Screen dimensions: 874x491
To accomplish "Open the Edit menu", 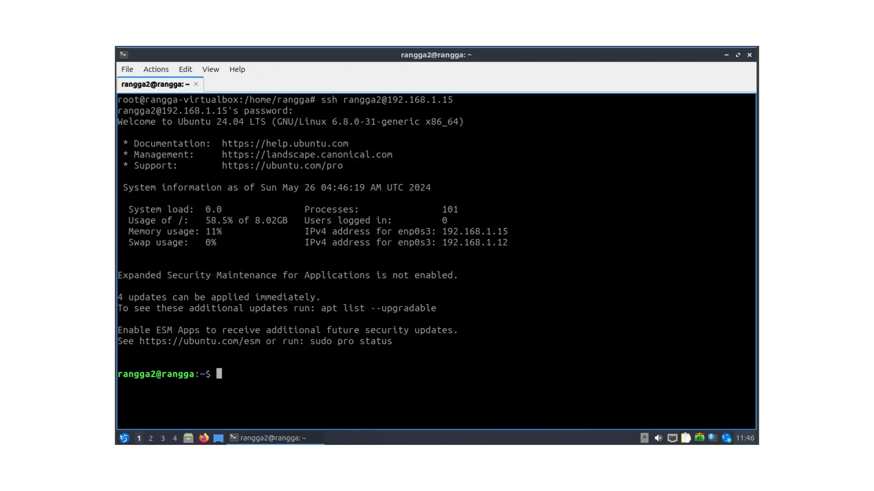I will pyautogui.click(x=185, y=69).
